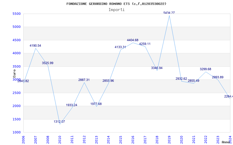
Task: Select data label 4190.54
Action: [x=35, y=46]
